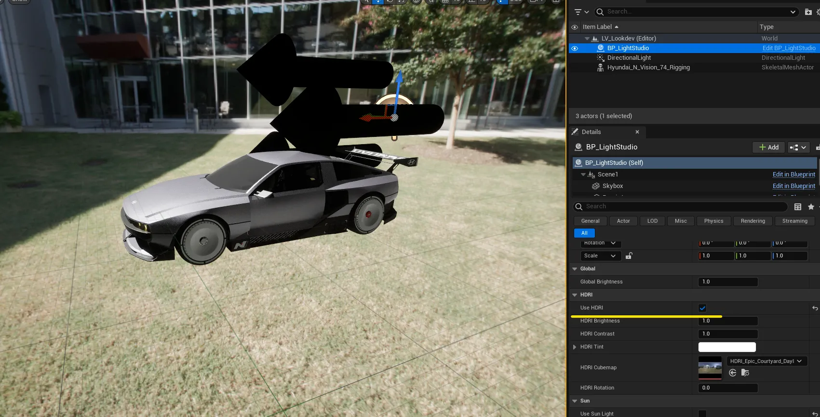
Task: Toggle visibility of BP_LightStudio actor
Action: (575, 48)
